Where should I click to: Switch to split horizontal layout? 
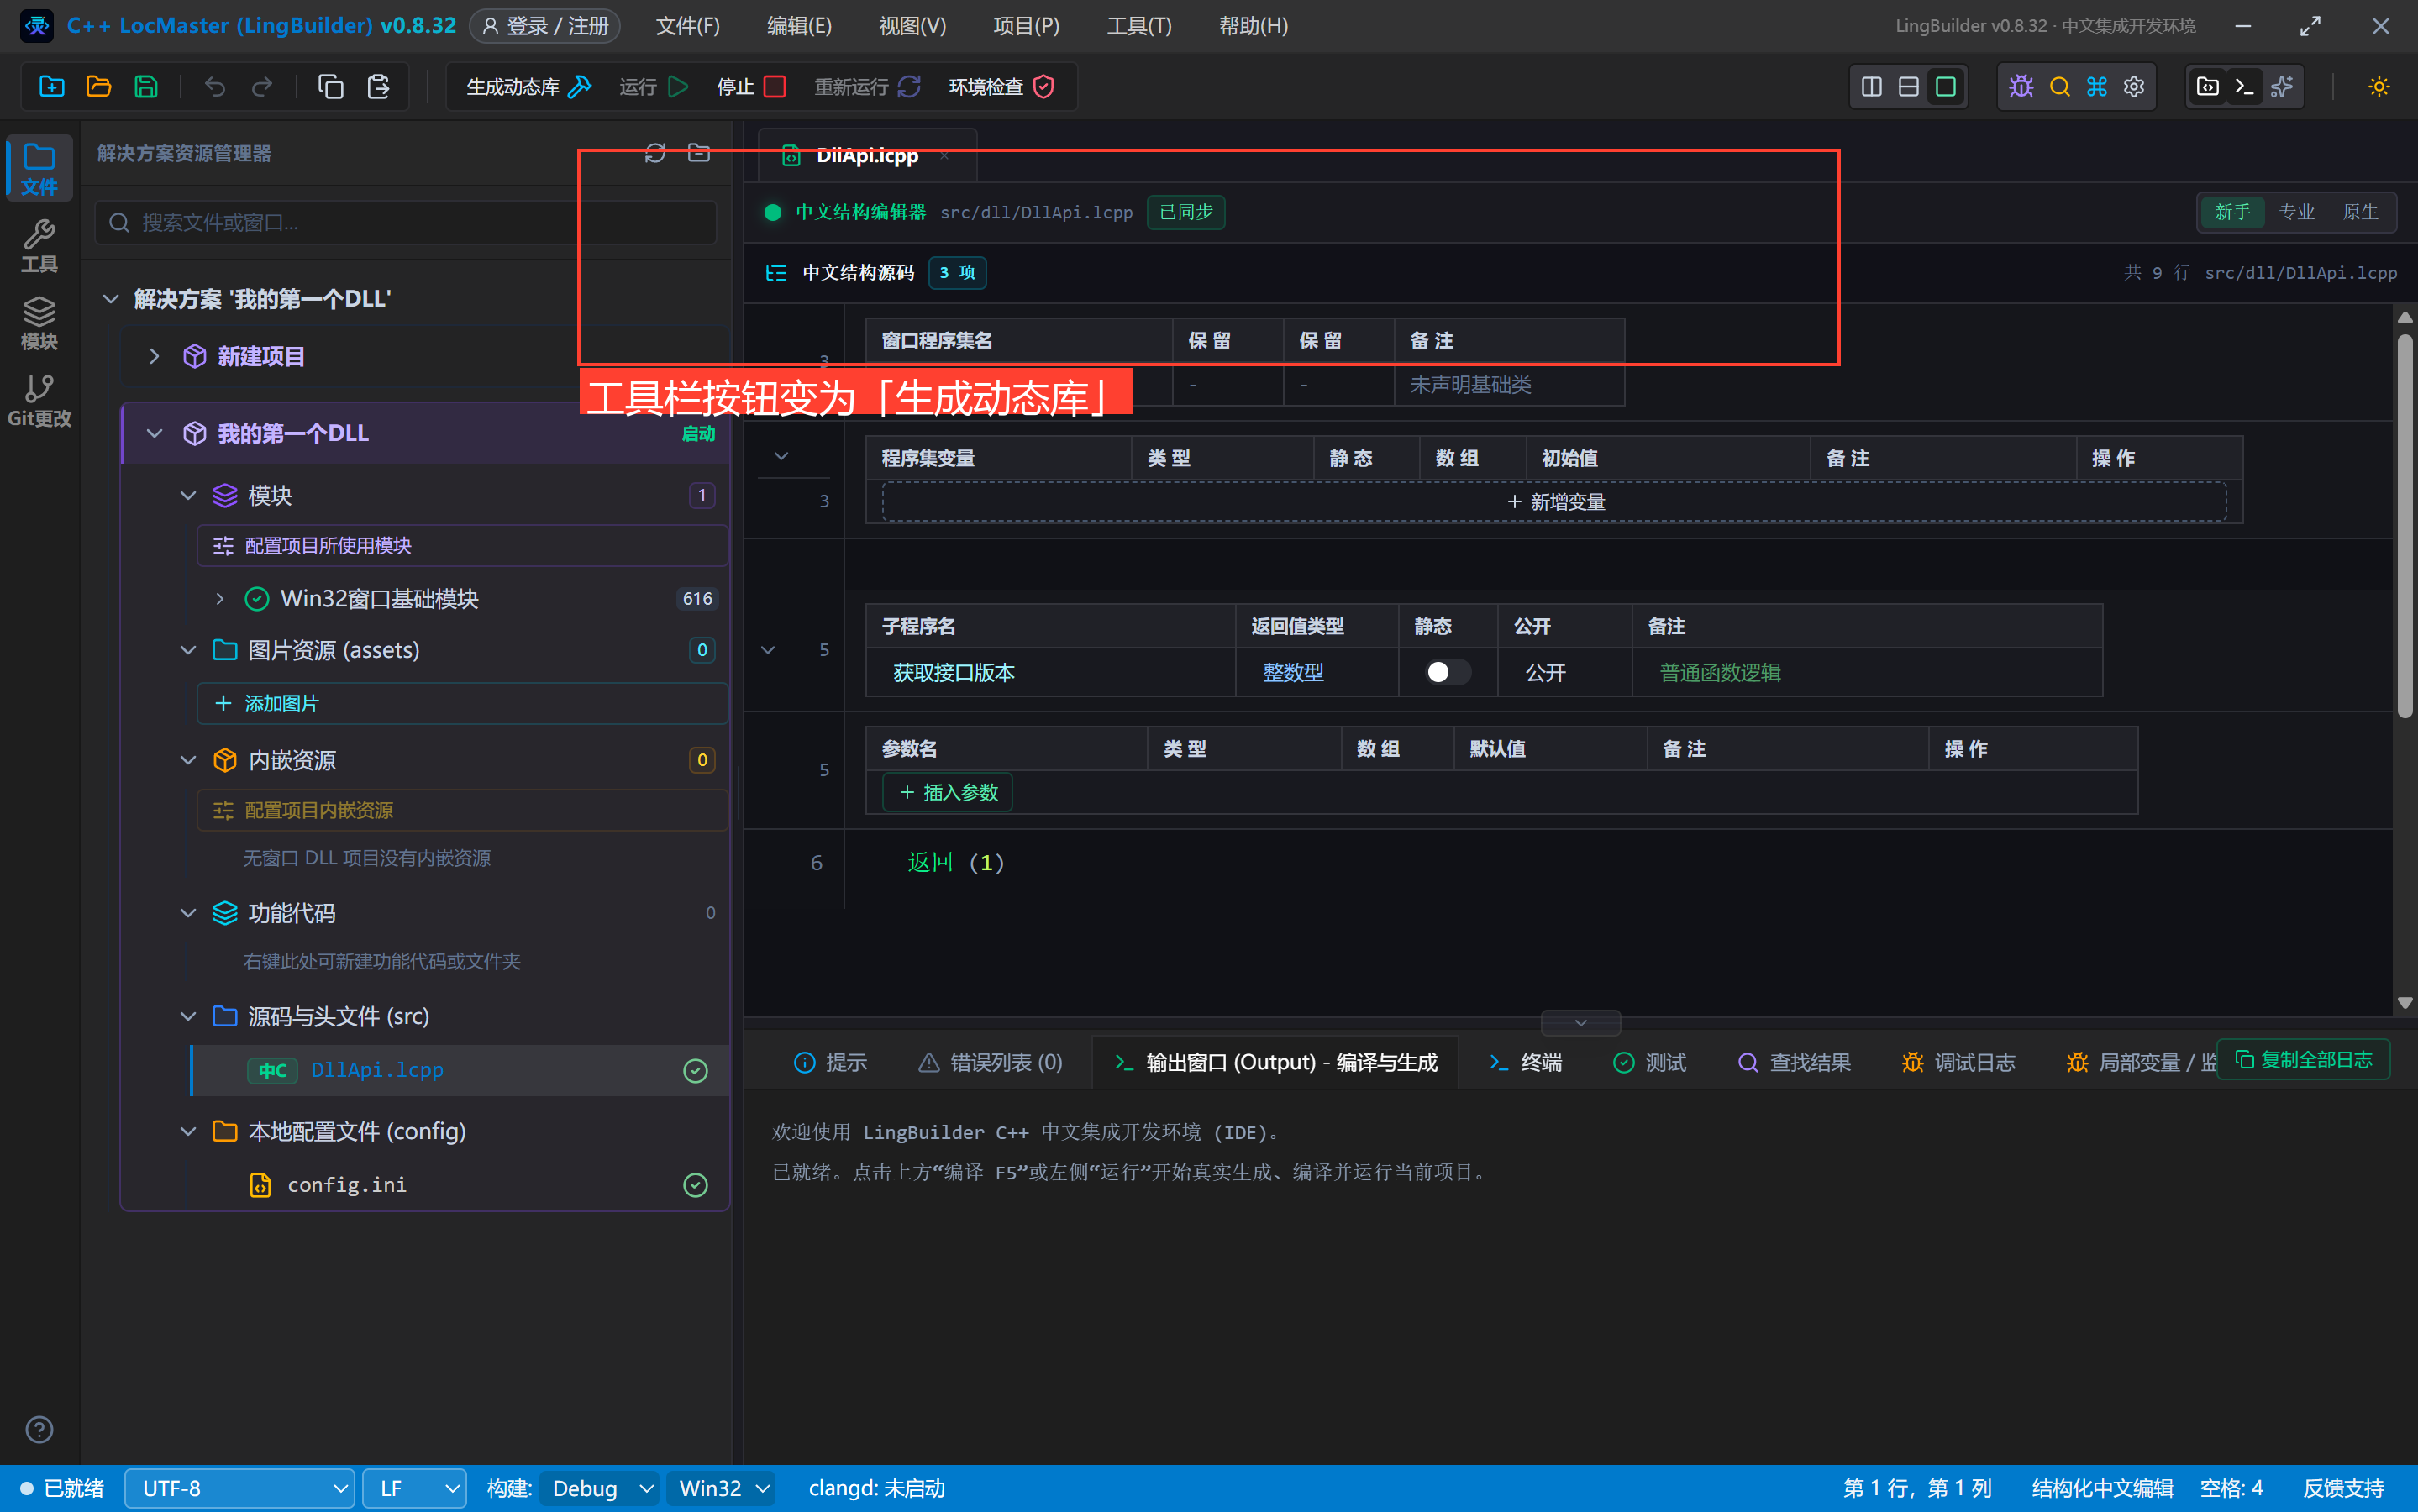(x=1908, y=87)
